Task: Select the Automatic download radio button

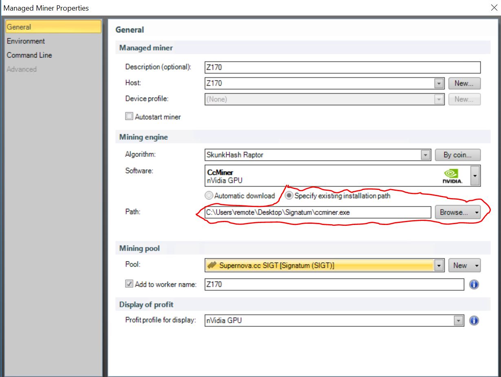Action: (209, 196)
